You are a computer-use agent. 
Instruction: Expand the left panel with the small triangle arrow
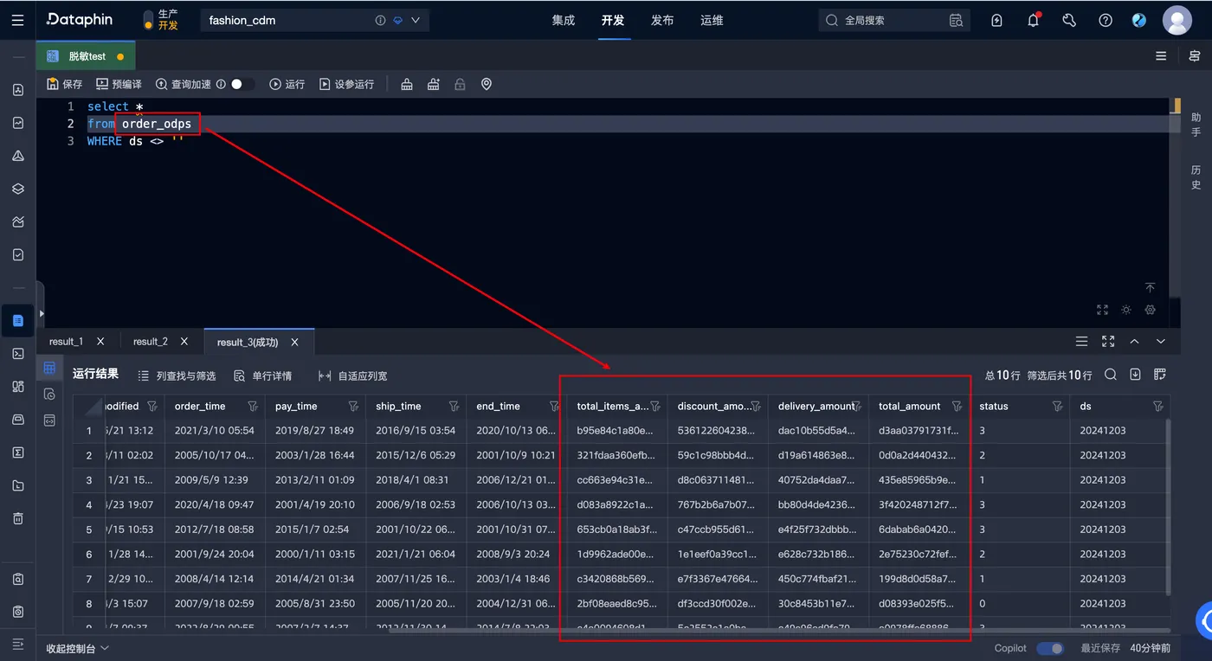click(41, 314)
